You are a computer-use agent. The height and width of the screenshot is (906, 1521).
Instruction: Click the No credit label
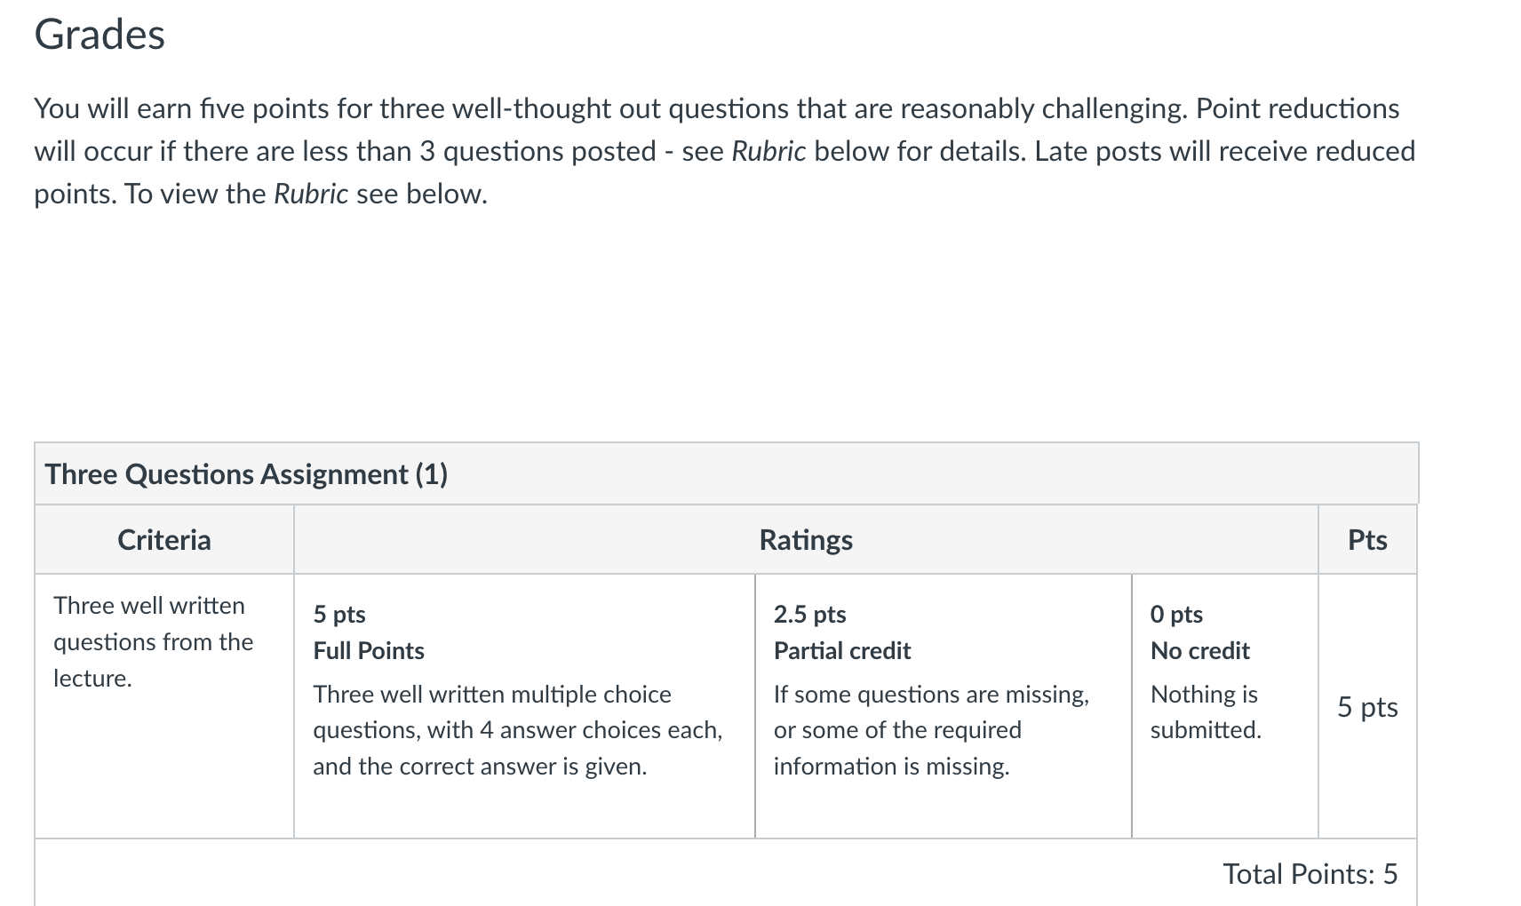(x=1200, y=651)
